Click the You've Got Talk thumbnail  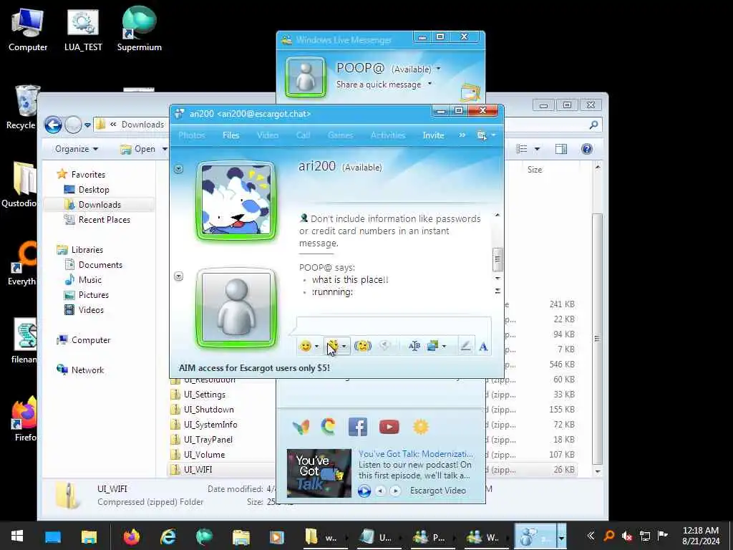(x=319, y=473)
